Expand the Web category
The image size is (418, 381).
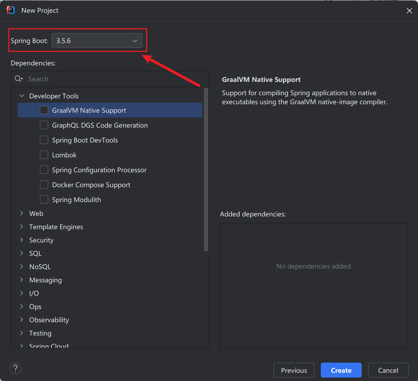[x=22, y=213]
